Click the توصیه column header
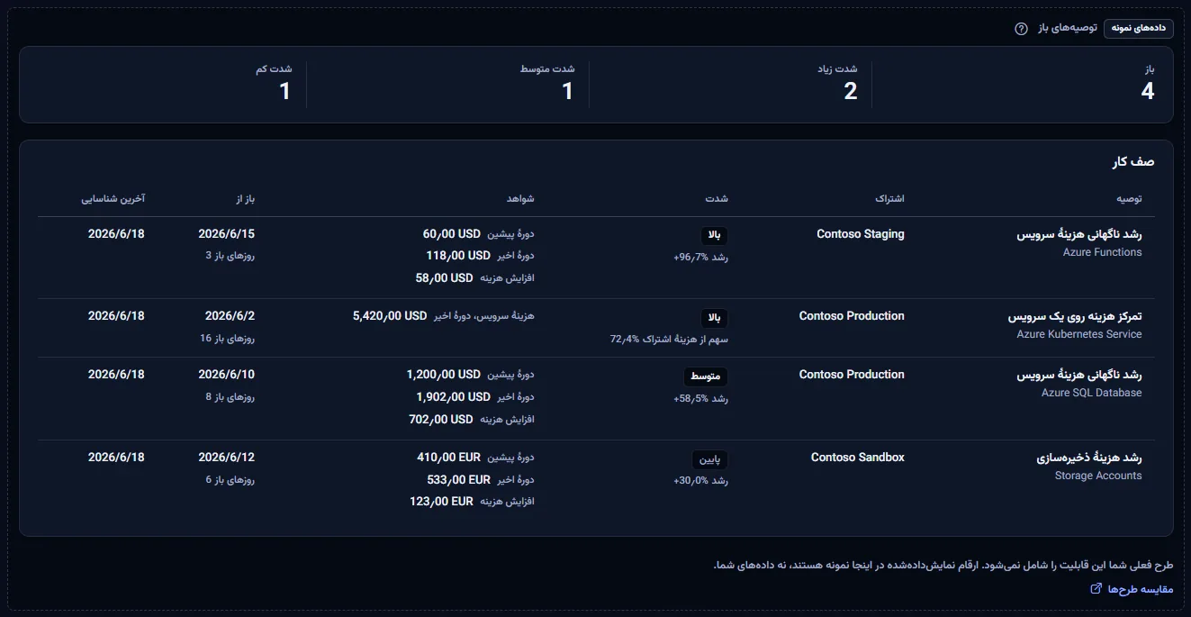Image resolution: width=1191 pixels, height=617 pixels. [x=1129, y=198]
